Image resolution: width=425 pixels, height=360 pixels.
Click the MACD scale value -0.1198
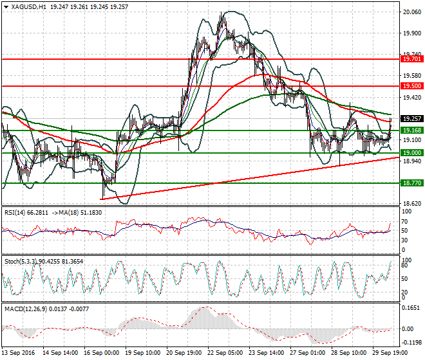tap(411, 343)
